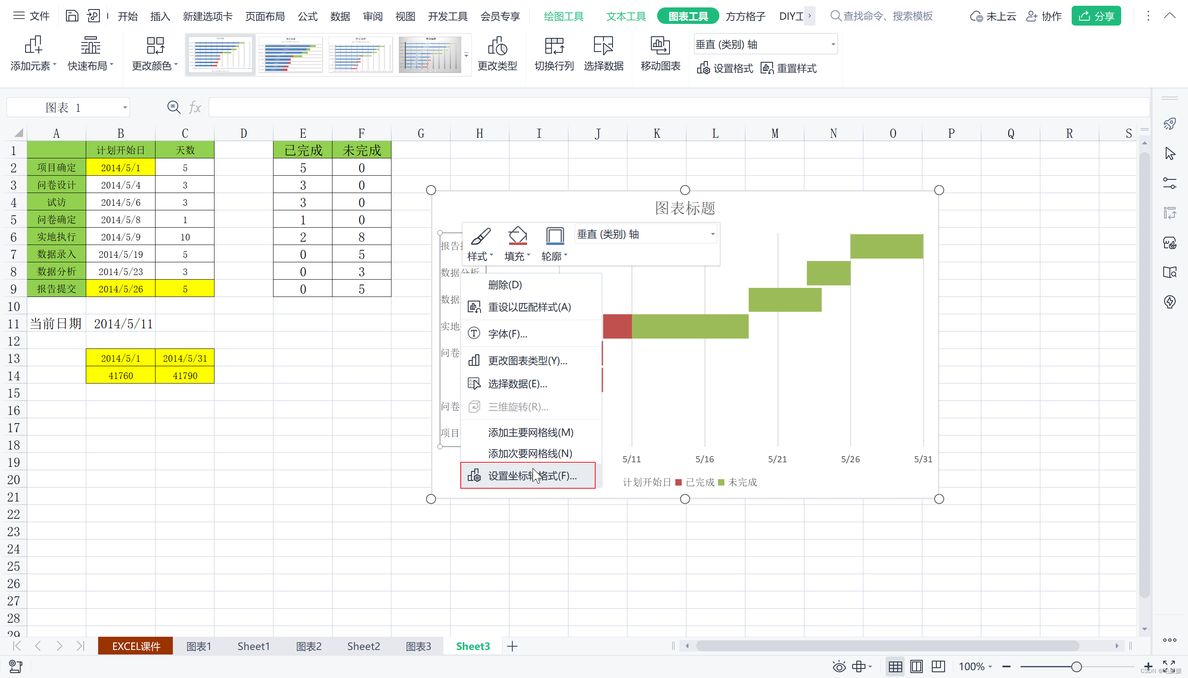This screenshot has width=1188, height=678.
Task: Click the zoom slider handle in status bar
Action: (x=1076, y=667)
